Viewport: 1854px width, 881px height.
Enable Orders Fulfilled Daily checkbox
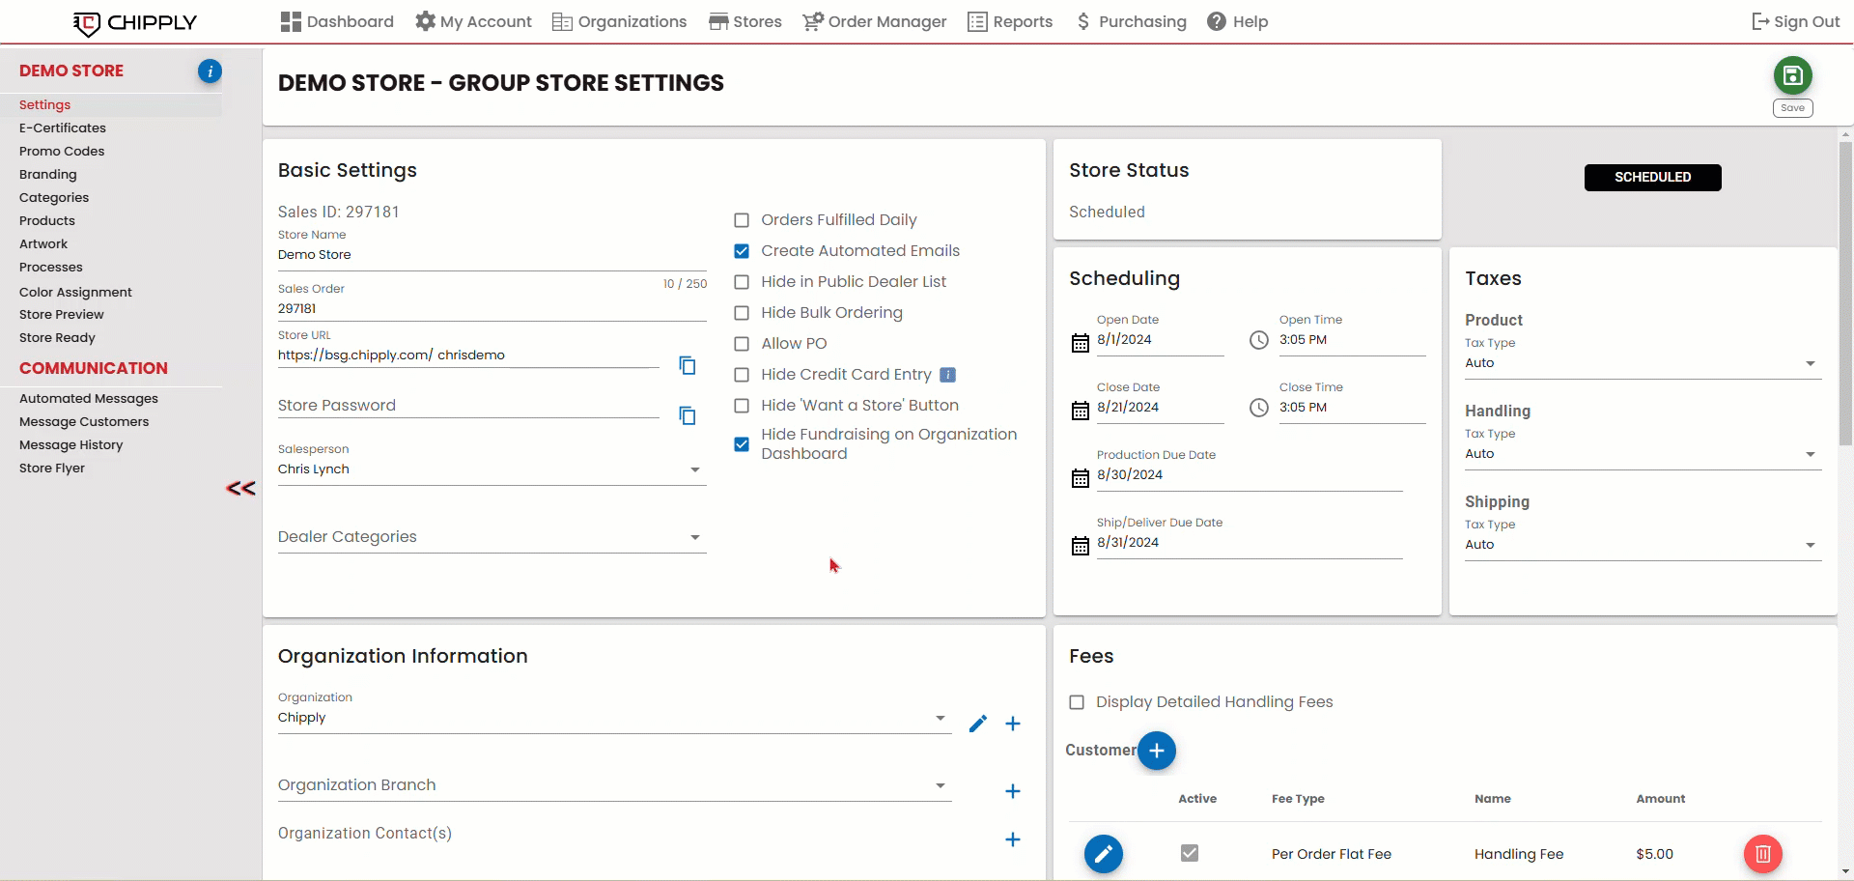point(742,220)
